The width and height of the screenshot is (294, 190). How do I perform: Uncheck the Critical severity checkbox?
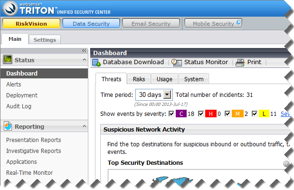[171, 114]
